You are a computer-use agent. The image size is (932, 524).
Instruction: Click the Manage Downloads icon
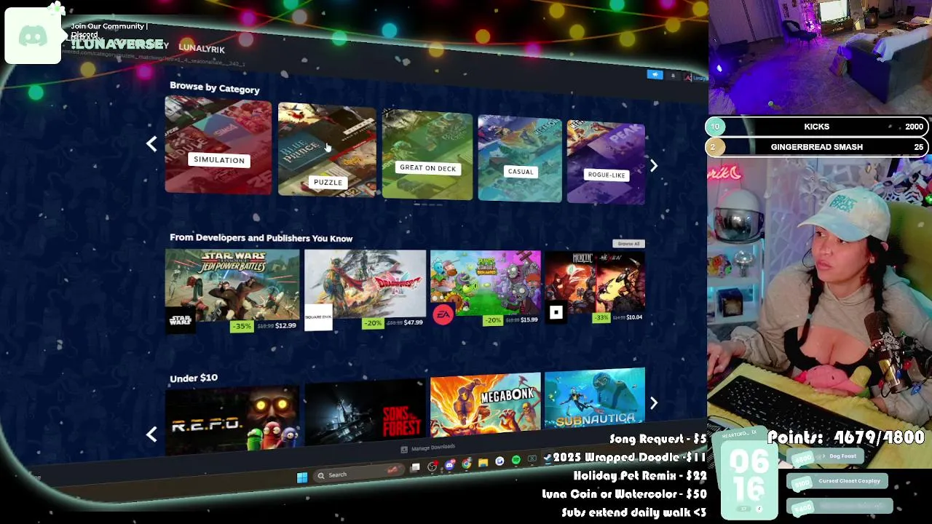click(404, 449)
